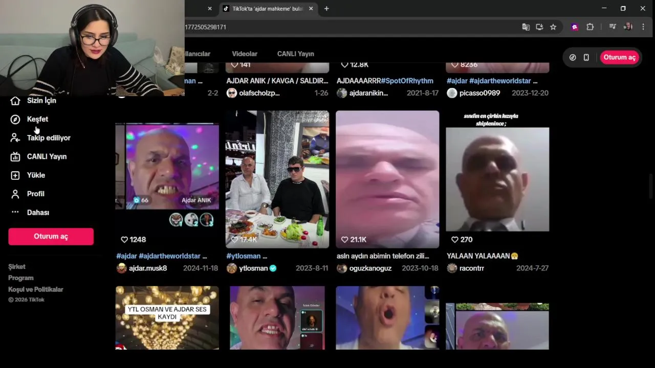655x368 pixels.
Task: Click the page vertical scrollbar
Action: (651, 186)
